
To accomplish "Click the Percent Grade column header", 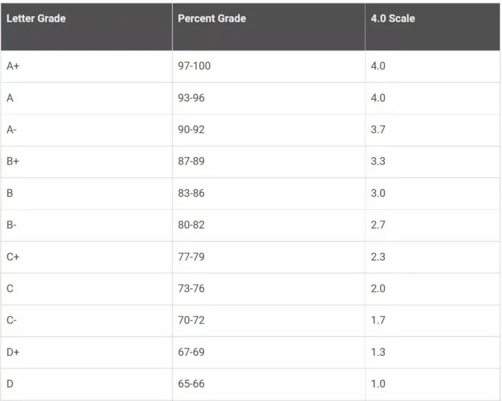I will coord(211,19).
